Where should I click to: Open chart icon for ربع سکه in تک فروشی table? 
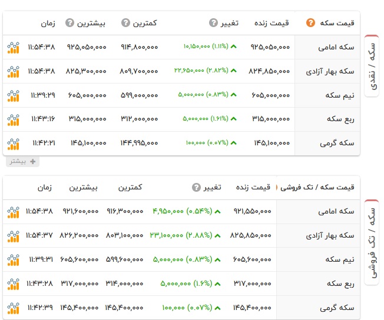(13, 284)
